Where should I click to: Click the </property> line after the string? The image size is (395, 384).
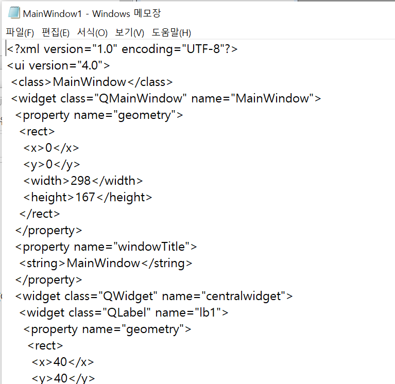[x=48, y=280]
